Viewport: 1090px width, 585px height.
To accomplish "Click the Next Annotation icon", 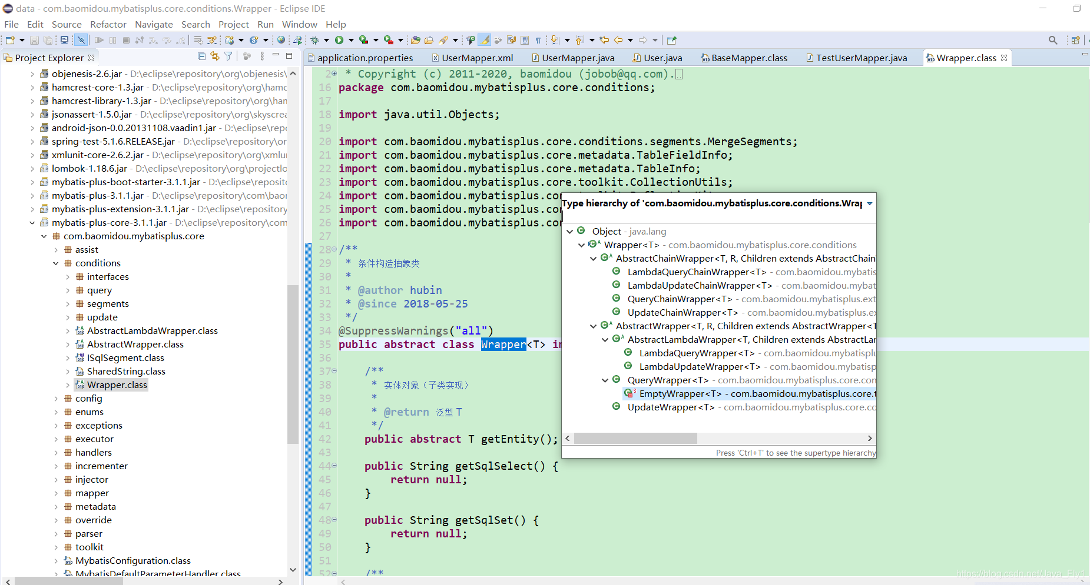I will click(555, 40).
